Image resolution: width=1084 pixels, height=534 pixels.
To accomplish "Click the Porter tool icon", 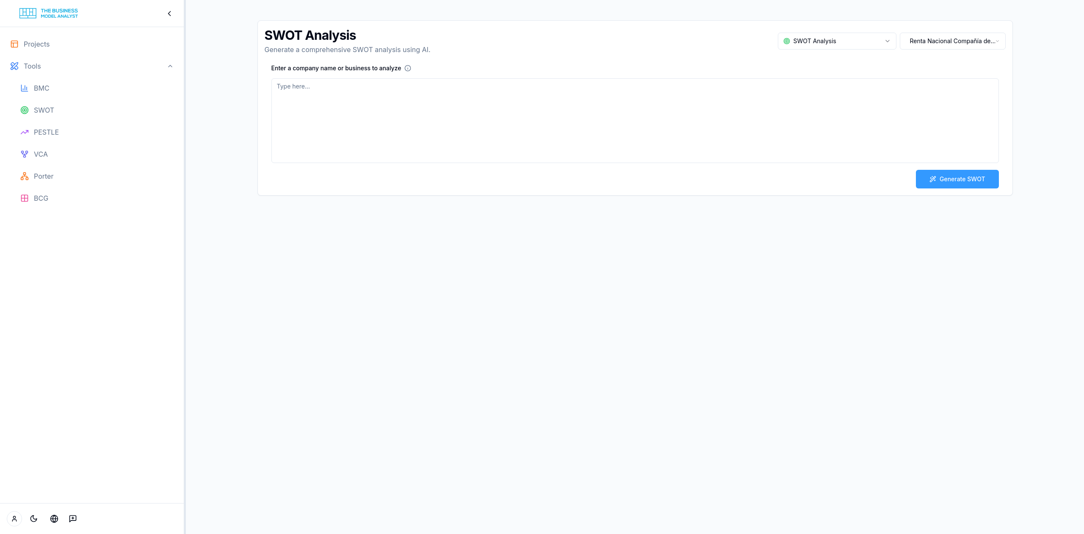I will pos(25,176).
